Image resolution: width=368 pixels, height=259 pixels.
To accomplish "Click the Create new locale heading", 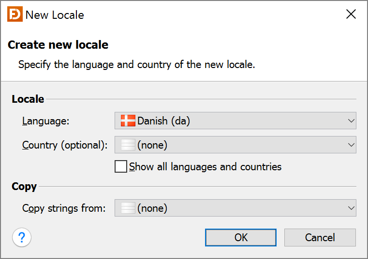I will pyautogui.click(x=58, y=45).
